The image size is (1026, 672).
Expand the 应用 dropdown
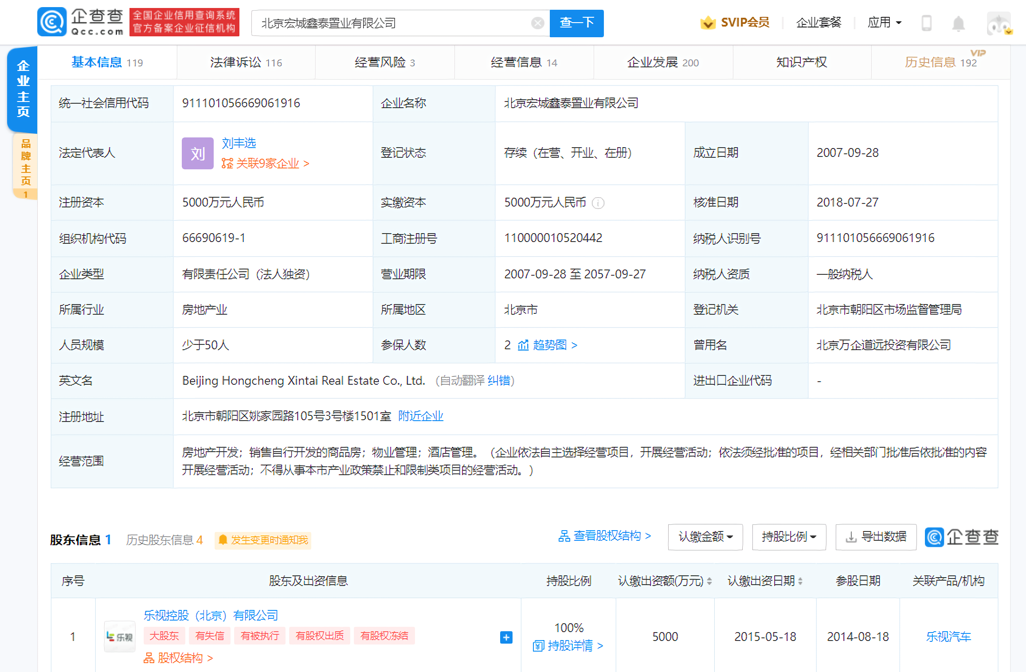884,22
